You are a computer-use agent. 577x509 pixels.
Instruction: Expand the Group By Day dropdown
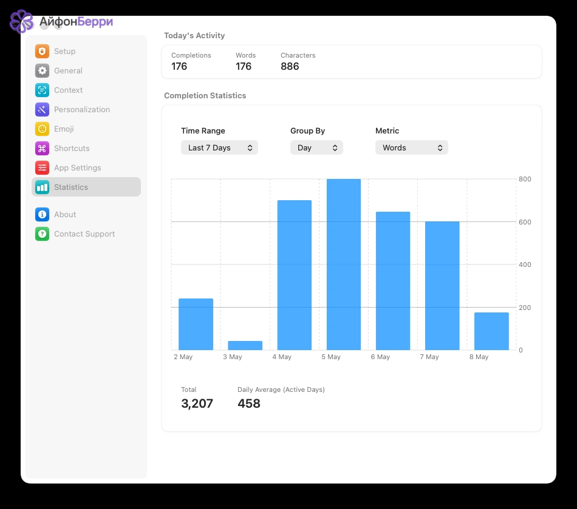[x=316, y=148]
